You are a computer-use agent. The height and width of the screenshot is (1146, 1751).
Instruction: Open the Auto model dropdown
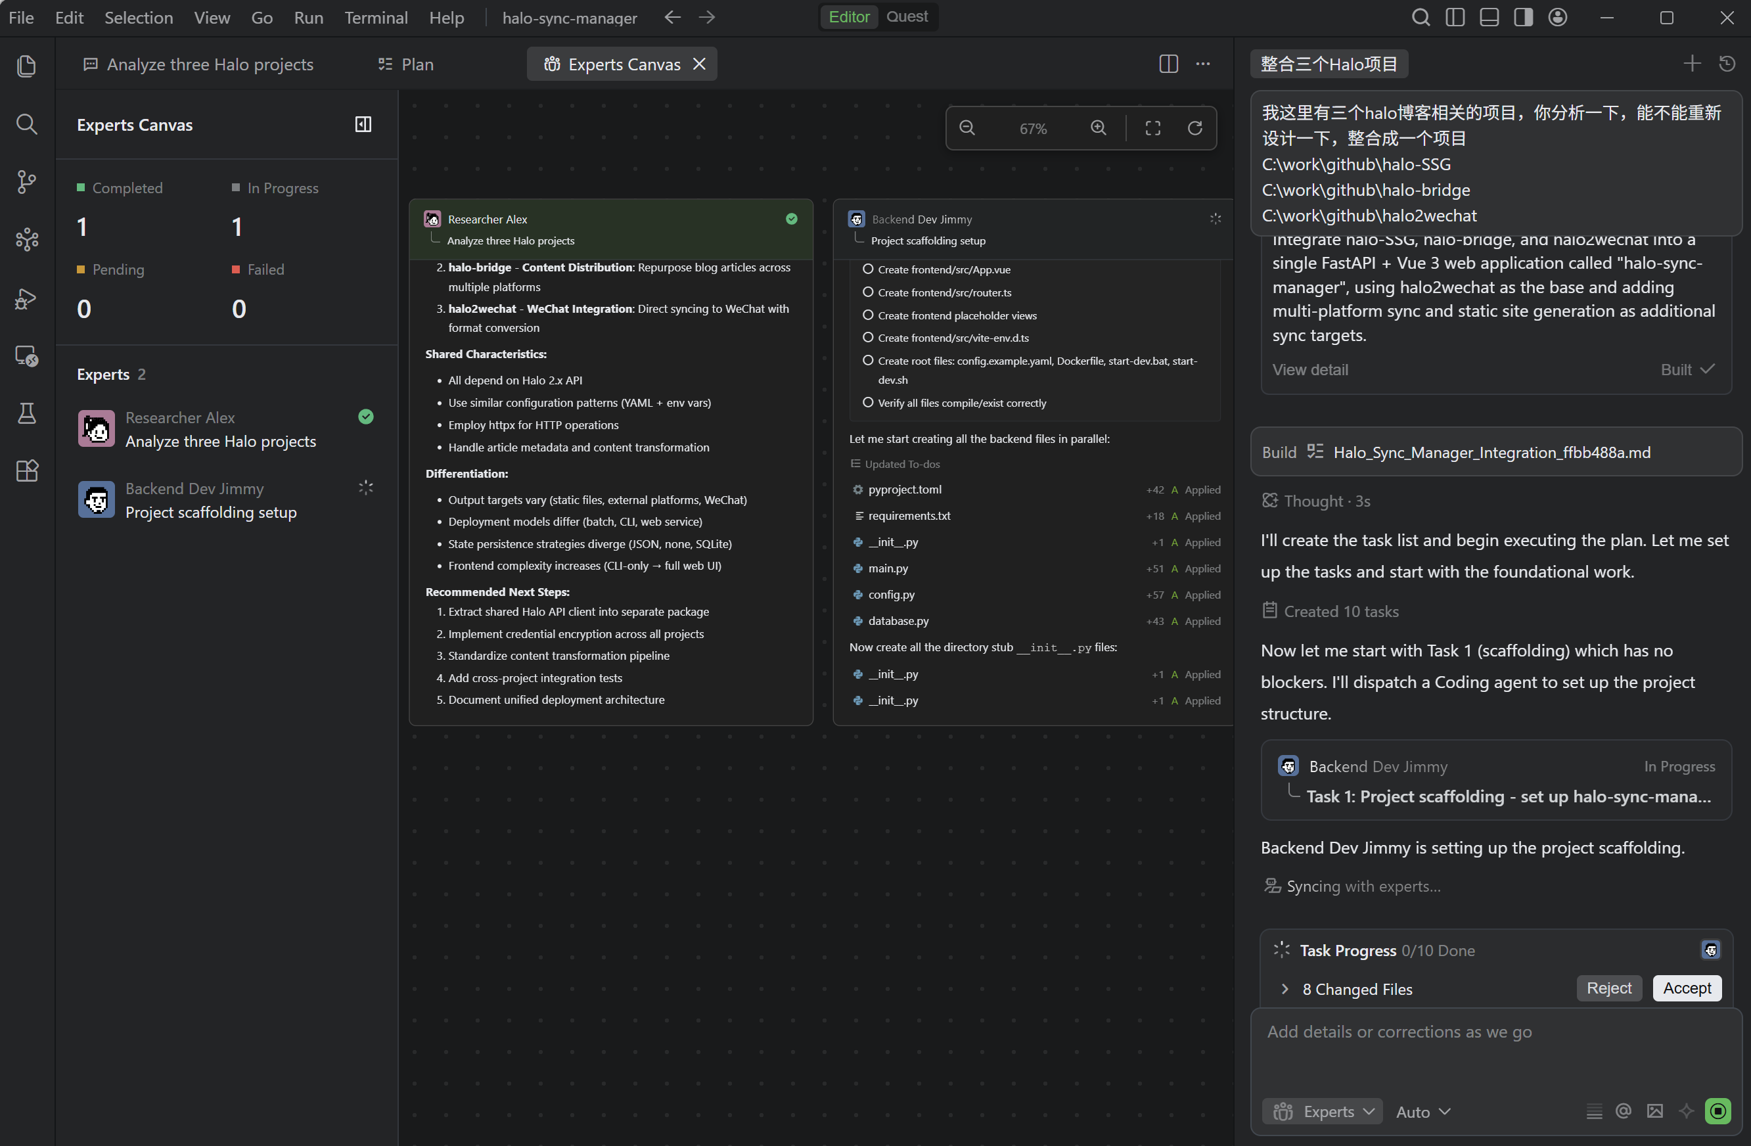coord(1423,1111)
